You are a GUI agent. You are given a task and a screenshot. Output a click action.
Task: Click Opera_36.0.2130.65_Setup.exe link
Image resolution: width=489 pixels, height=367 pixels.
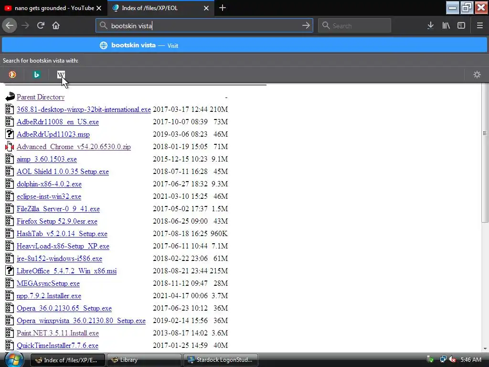point(64,308)
